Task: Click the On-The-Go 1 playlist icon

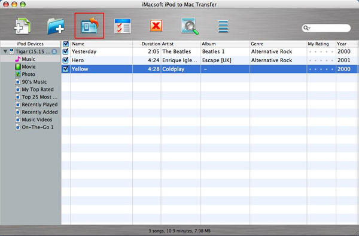Action: point(17,127)
